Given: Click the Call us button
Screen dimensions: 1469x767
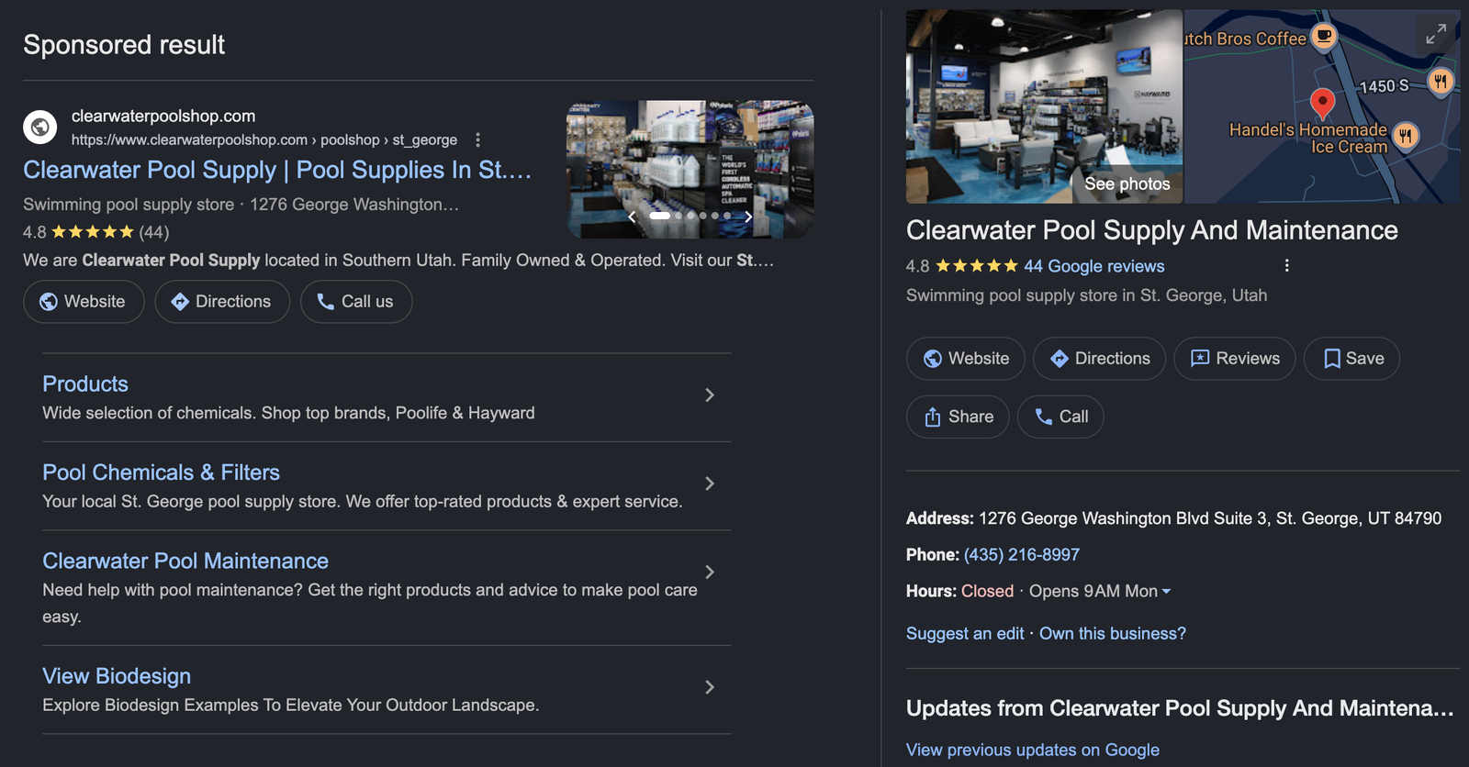Looking at the screenshot, I should click(356, 301).
